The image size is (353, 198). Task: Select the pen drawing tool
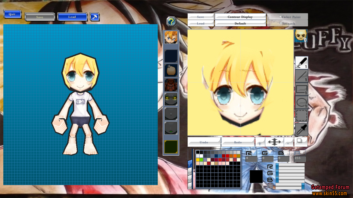pyautogui.click(x=301, y=62)
